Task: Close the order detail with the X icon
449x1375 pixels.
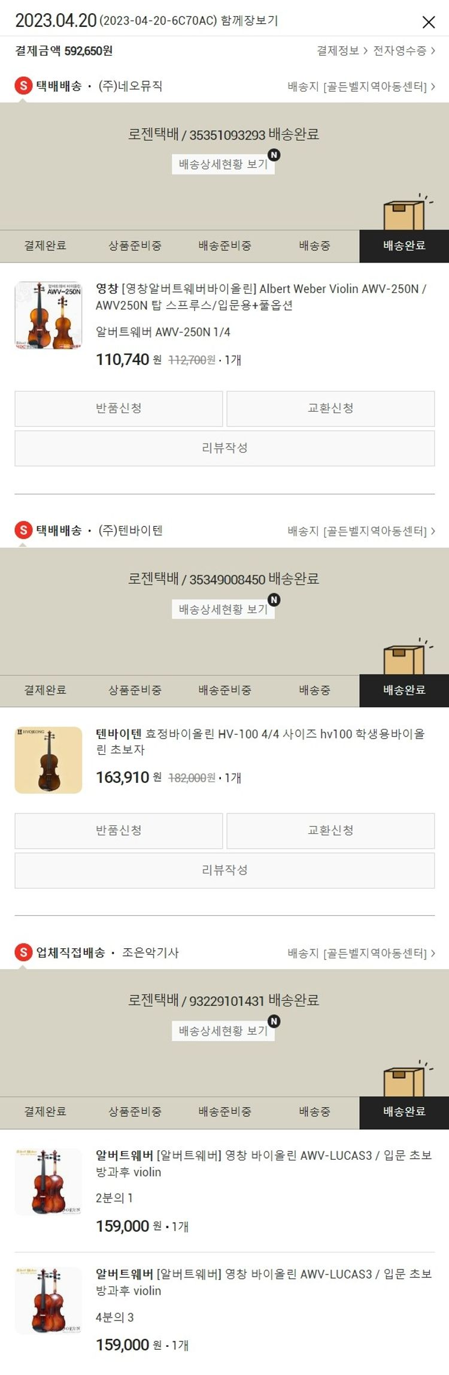Action: [x=429, y=22]
